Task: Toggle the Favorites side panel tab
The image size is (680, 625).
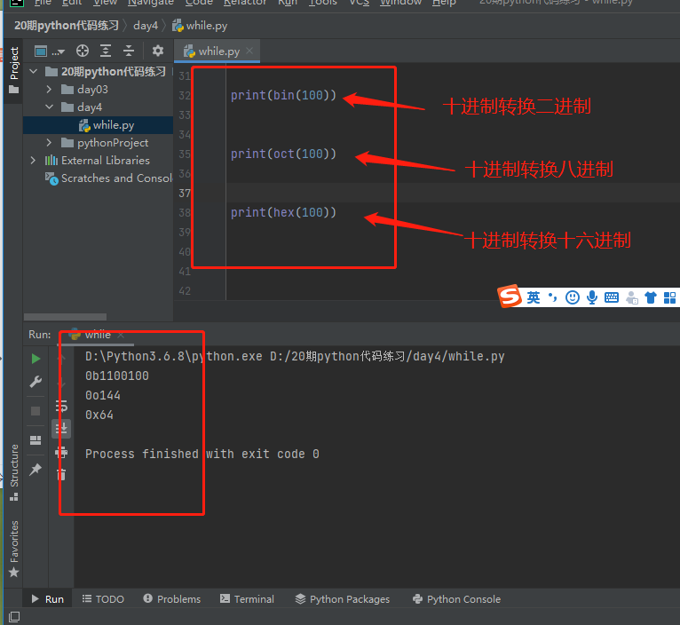Action: pos(14,549)
